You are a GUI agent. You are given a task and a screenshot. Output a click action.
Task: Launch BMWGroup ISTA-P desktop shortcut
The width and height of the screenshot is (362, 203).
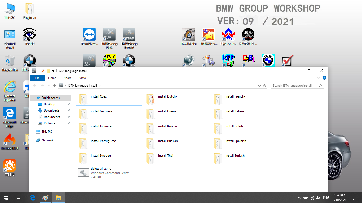coord(129,39)
